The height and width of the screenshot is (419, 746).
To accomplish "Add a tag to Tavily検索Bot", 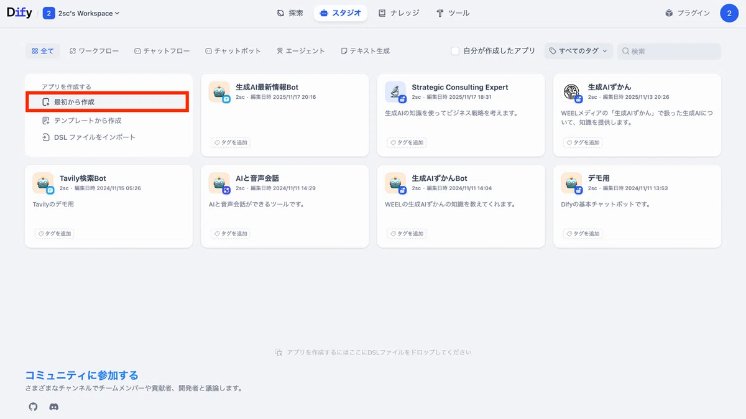I will pyautogui.click(x=55, y=234).
